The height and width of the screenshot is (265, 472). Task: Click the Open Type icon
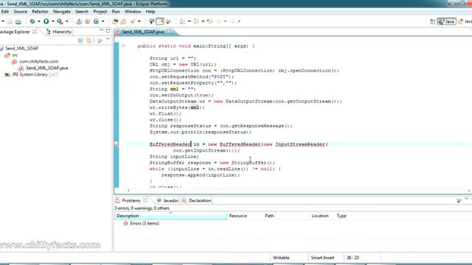pos(115,21)
